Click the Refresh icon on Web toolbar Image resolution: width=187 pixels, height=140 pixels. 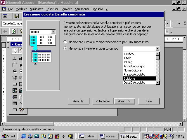click(x=13, y=31)
